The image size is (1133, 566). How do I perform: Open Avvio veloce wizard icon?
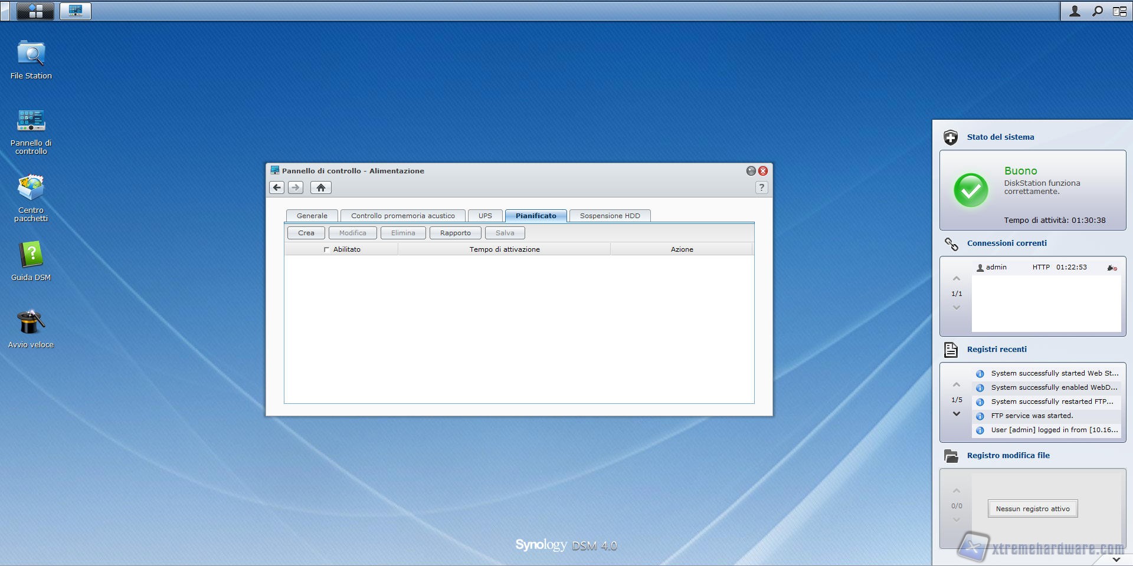[x=31, y=323]
